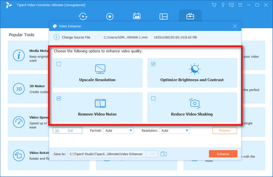Enable the Reduce Video Shaking checkbox
Viewport: 273px width, 177px height.
(153, 98)
